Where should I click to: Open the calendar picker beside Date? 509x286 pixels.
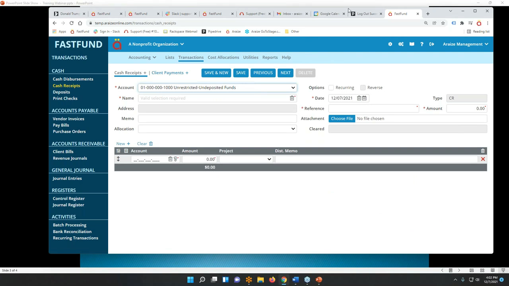coord(364,98)
